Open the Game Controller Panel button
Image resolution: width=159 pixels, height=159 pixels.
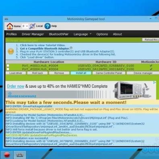[x=109, y=73]
